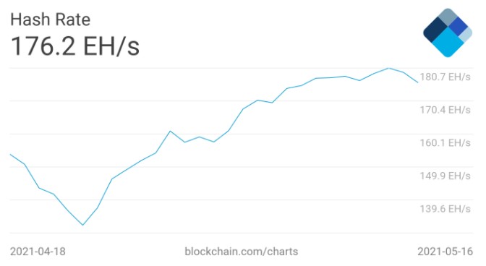Click the 170.4 EH/s axis label
Screen dimensions: 486x266
pos(445,110)
